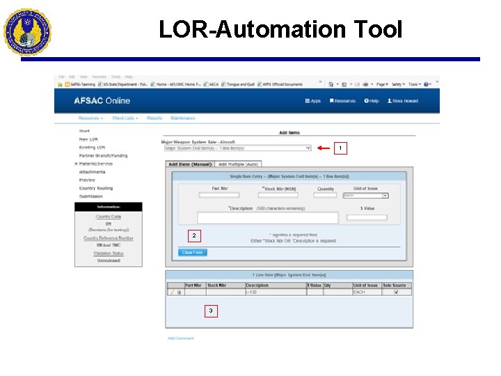Click the browser home icon in command bar

(331, 84)
